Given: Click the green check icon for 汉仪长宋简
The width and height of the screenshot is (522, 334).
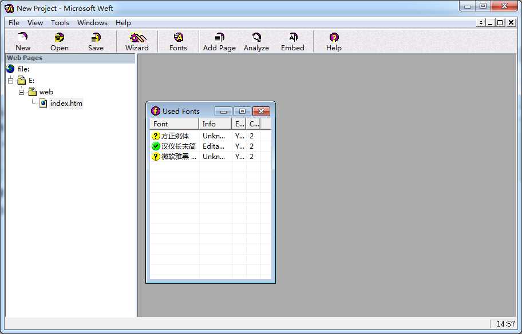Looking at the screenshot, I should [x=156, y=146].
